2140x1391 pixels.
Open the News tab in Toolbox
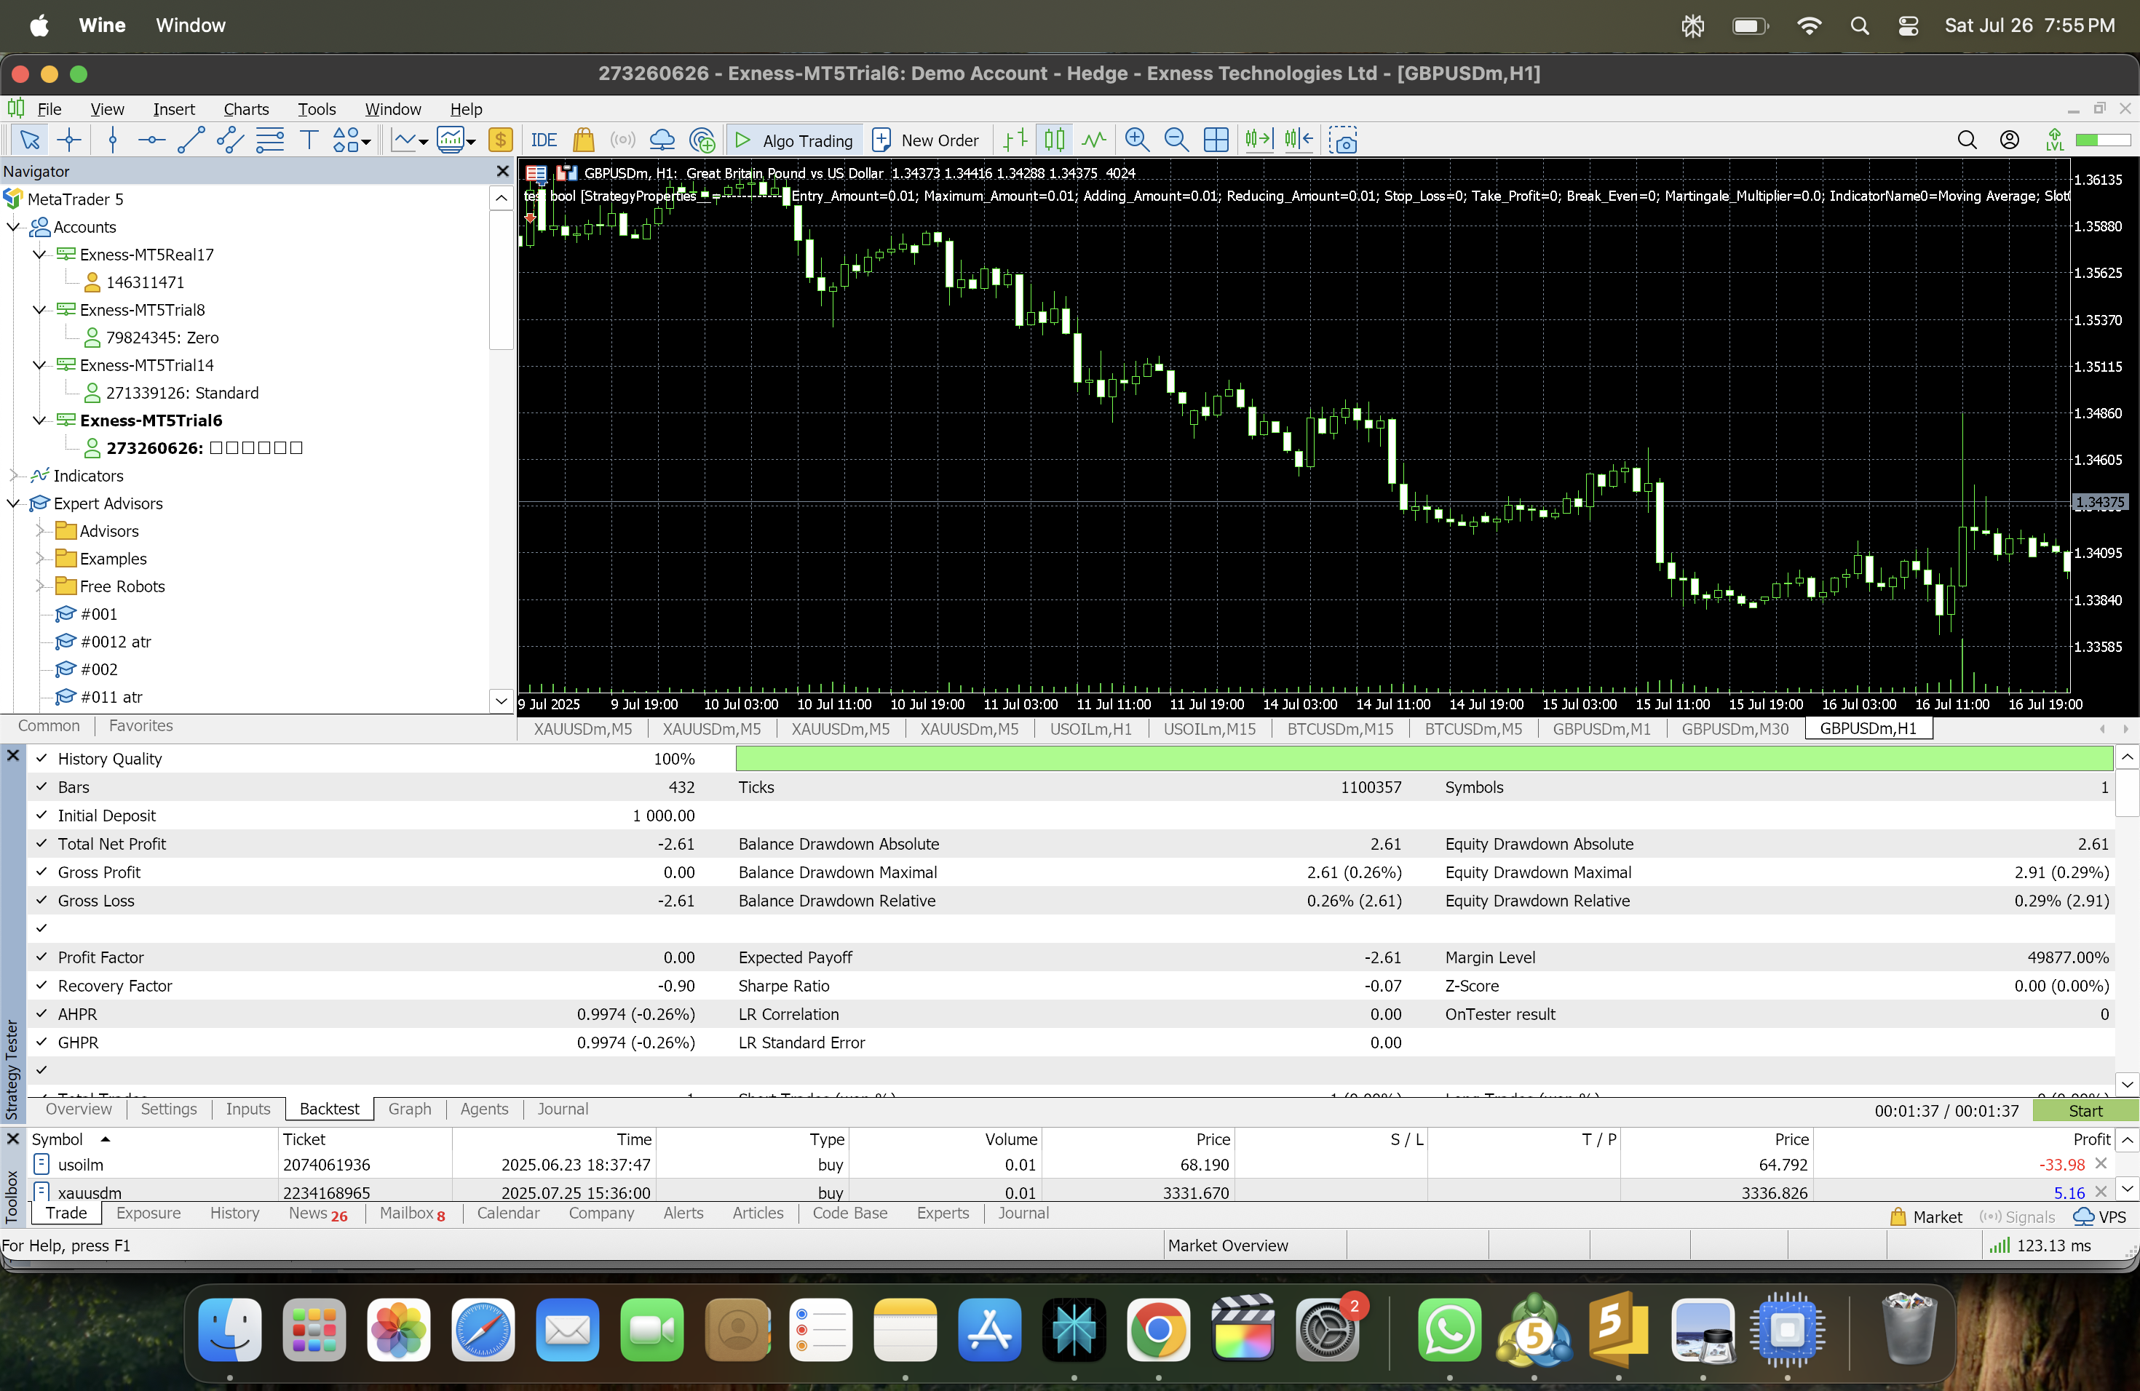point(317,1213)
